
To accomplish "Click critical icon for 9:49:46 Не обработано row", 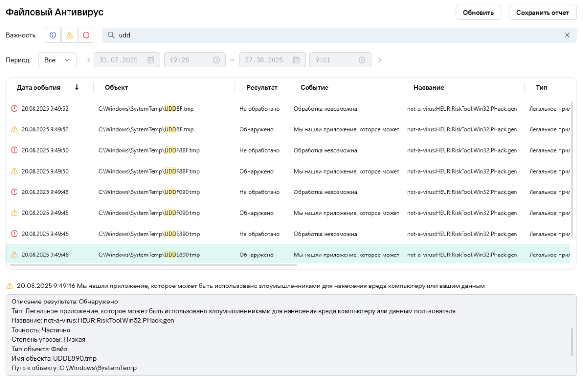I will click(14, 234).
